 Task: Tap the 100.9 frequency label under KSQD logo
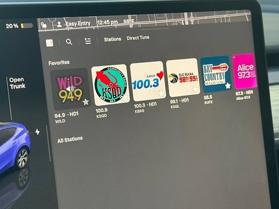101,111
